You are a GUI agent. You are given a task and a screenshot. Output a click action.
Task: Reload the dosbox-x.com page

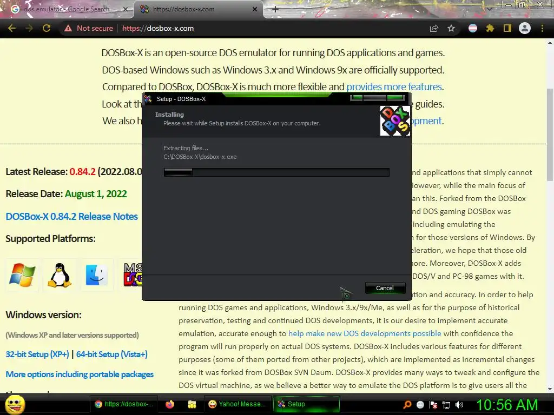47,28
